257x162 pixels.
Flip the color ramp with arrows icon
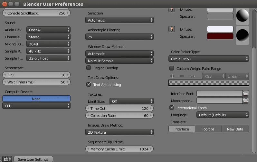[193, 76]
